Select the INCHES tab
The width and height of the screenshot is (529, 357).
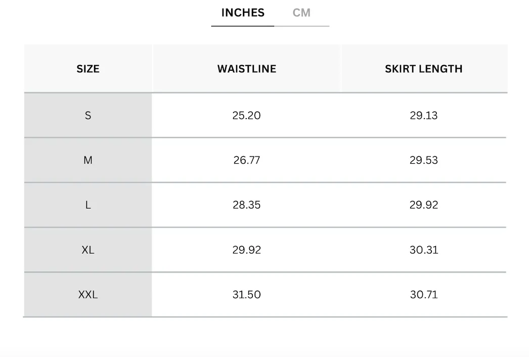(x=243, y=13)
